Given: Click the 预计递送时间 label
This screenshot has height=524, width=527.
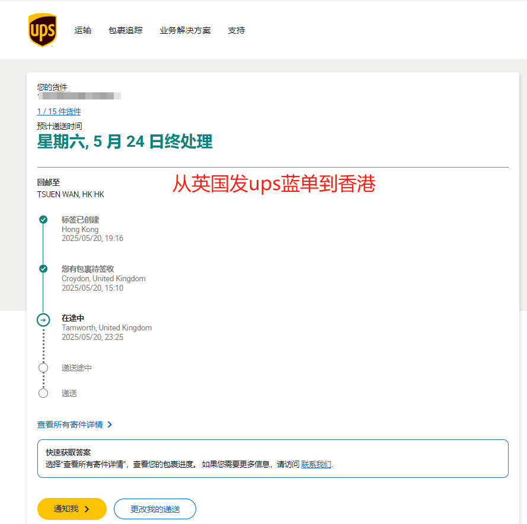Looking at the screenshot, I should (59, 126).
